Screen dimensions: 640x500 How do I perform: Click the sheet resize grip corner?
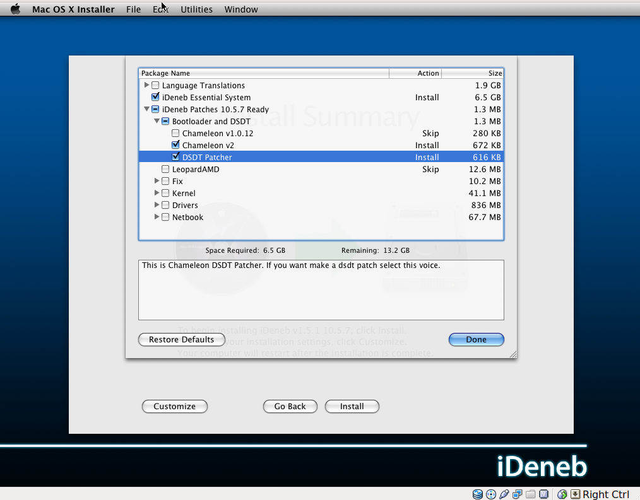point(513,354)
